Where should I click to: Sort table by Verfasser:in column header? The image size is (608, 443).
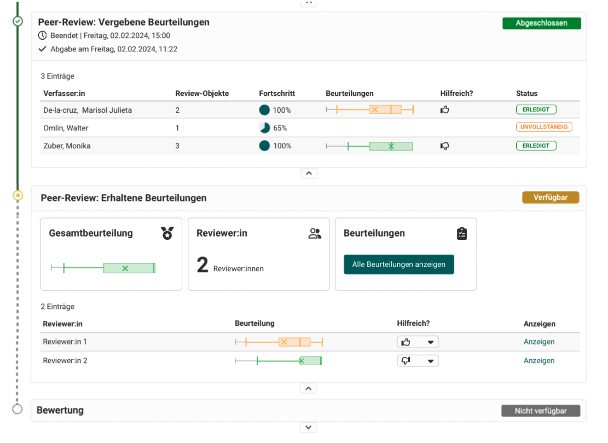point(64,94)
